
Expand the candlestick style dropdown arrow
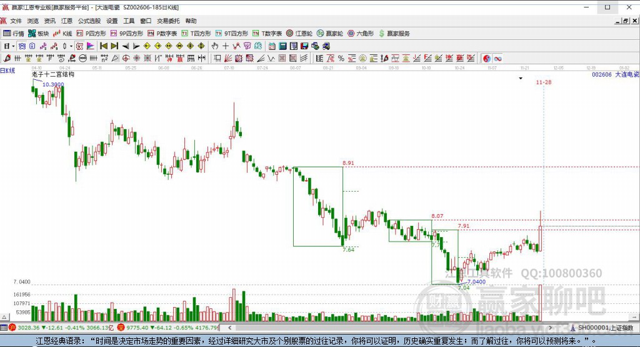(71, 46)
